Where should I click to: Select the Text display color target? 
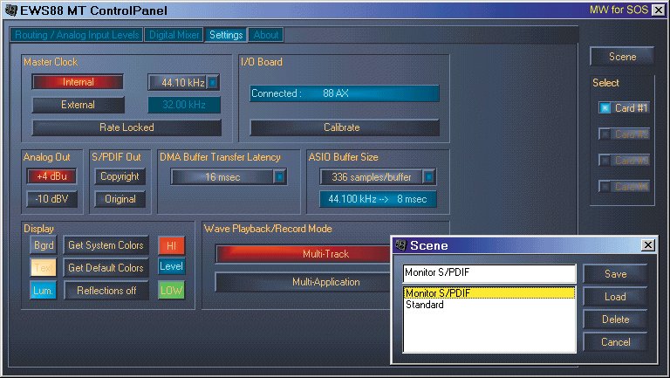tap(43, 268)
